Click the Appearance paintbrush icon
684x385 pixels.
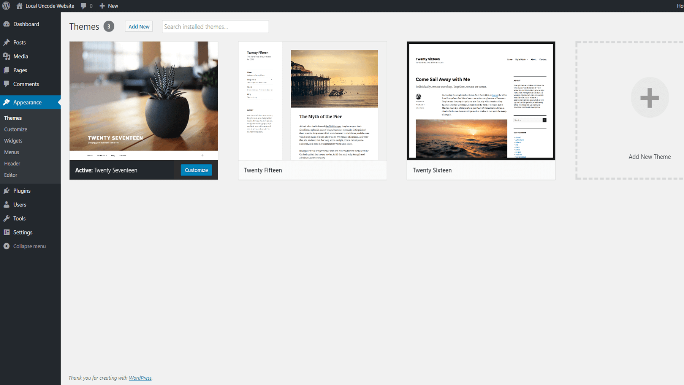click(6, 102)
